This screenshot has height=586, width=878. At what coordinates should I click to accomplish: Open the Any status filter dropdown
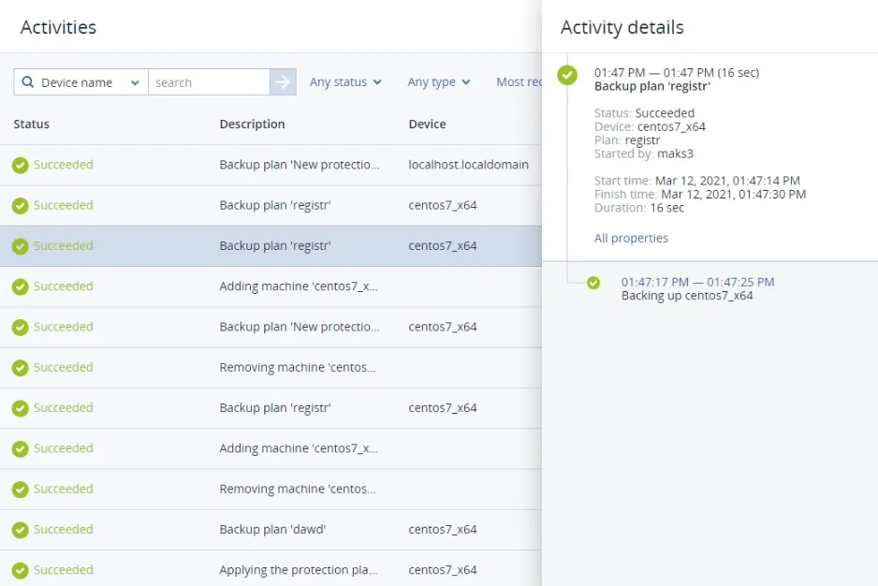[344, 82]
